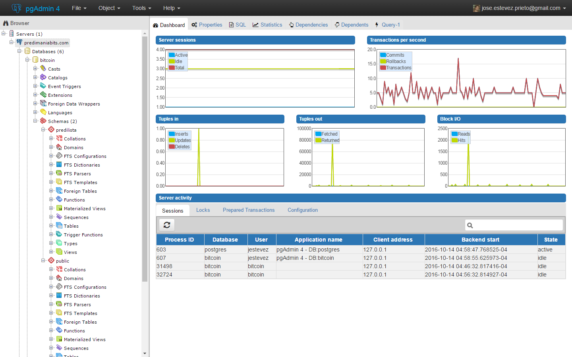This screenshot has height=357, width=572.
Task: Click predilista Tables icon
Action: point(59,226)
